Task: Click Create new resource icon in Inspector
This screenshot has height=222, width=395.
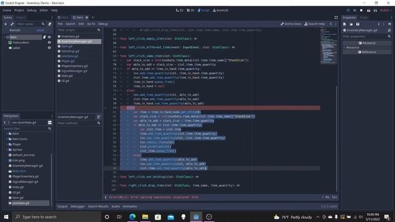Action: point(344,24)
